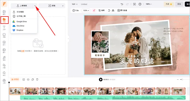The image size is (190, 101).
Task: Click the 升級 upgrade button
Action: 169,4
